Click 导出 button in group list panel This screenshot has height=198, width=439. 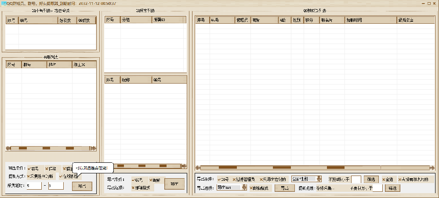point(82,187)
